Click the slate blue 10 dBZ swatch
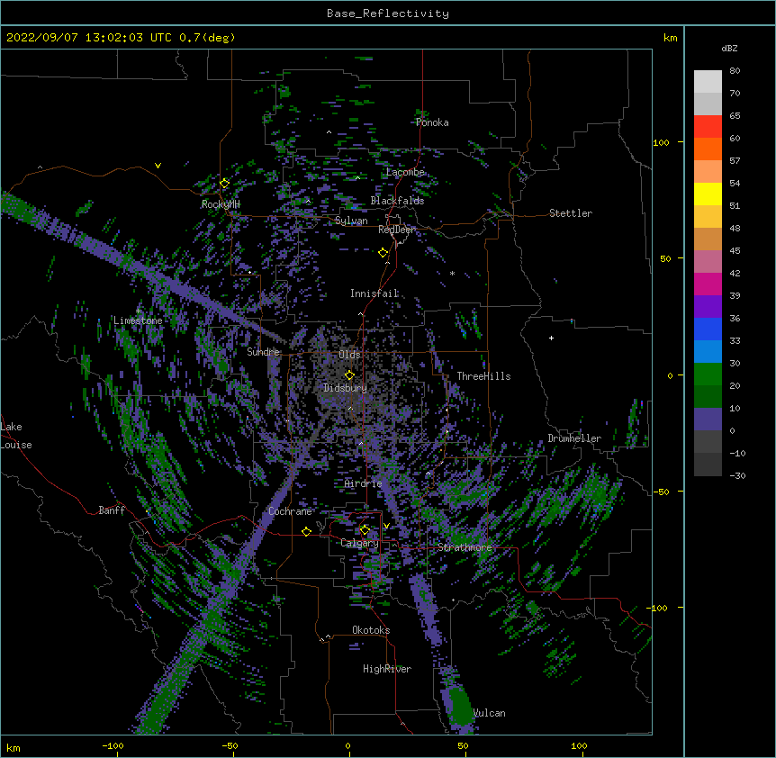Image resolution: width=776 pixels, height=758 pixels. click(708, 420)
